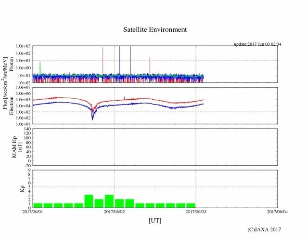308x239 pixels.
Task: Click the Electron axis label
Action: point(12,106)
